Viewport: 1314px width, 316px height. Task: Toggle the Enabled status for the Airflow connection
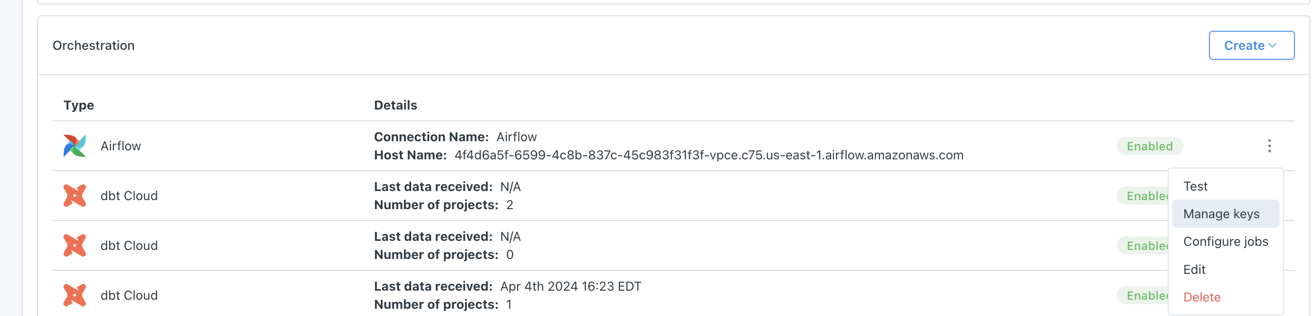pos(1149,146)
